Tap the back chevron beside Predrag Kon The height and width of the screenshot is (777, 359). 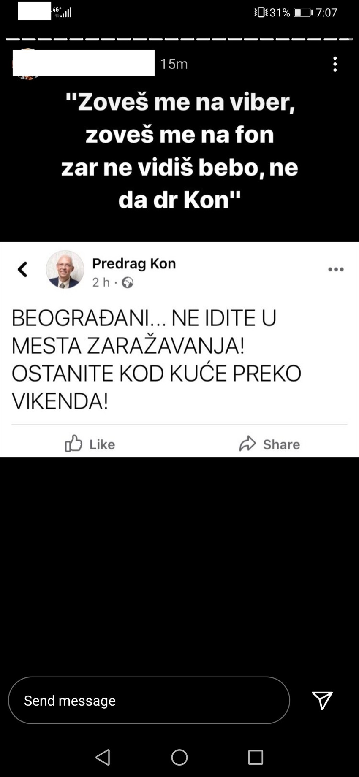[x=22, y=269]
